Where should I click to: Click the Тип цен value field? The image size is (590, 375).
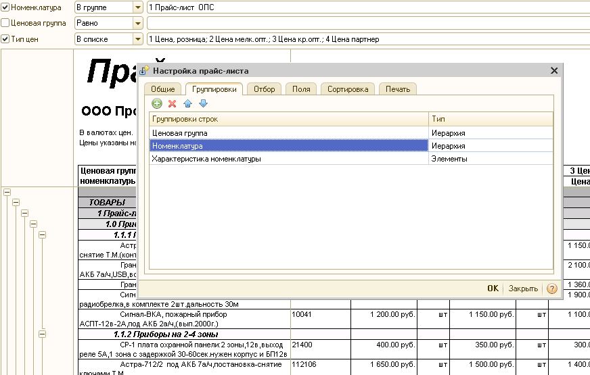pos(365,39)
